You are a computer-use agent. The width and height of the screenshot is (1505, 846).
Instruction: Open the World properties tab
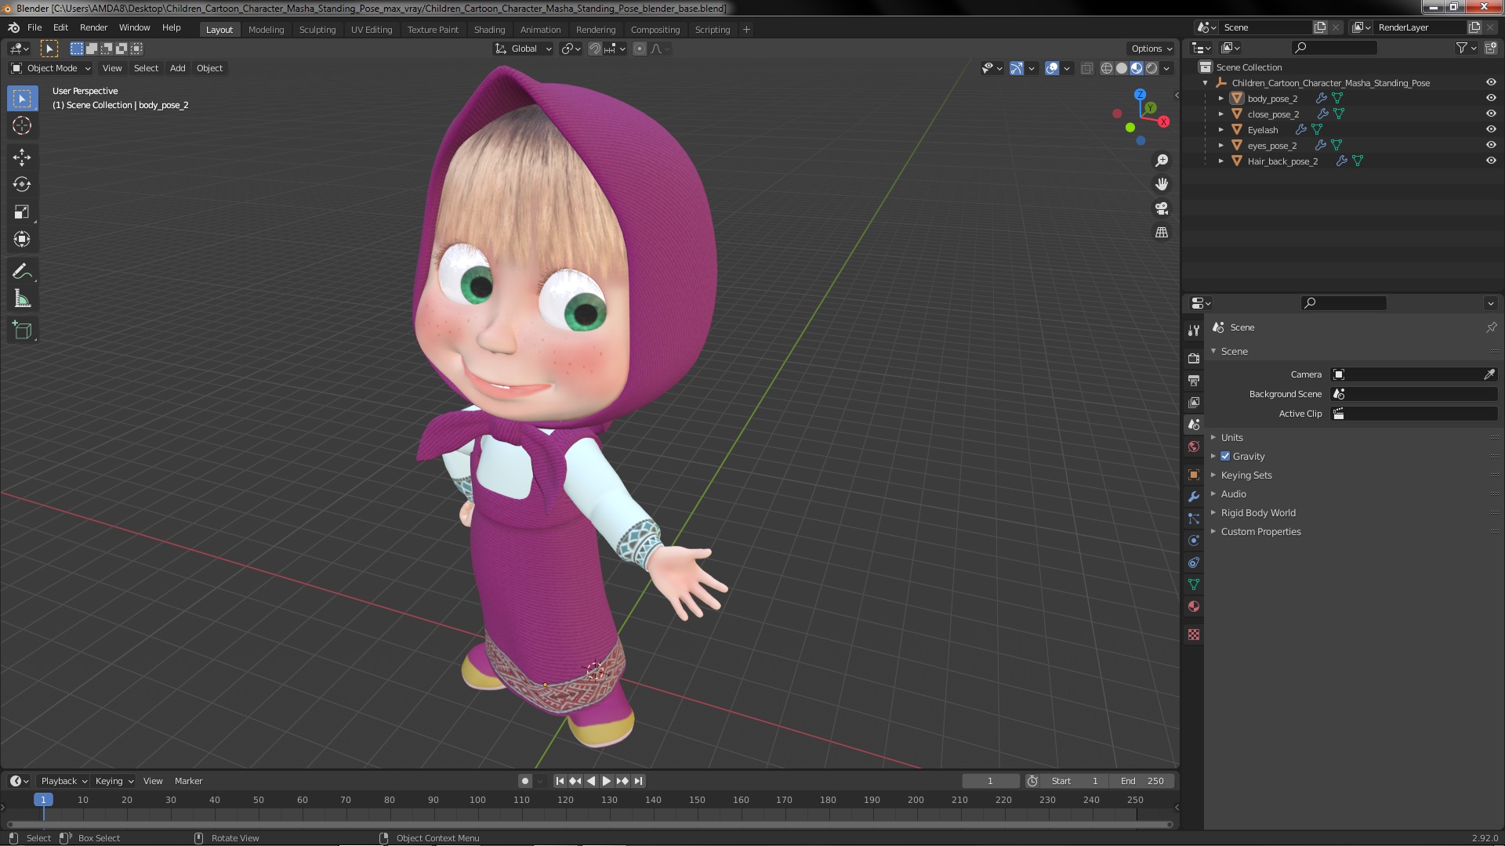coord(1194,446)
